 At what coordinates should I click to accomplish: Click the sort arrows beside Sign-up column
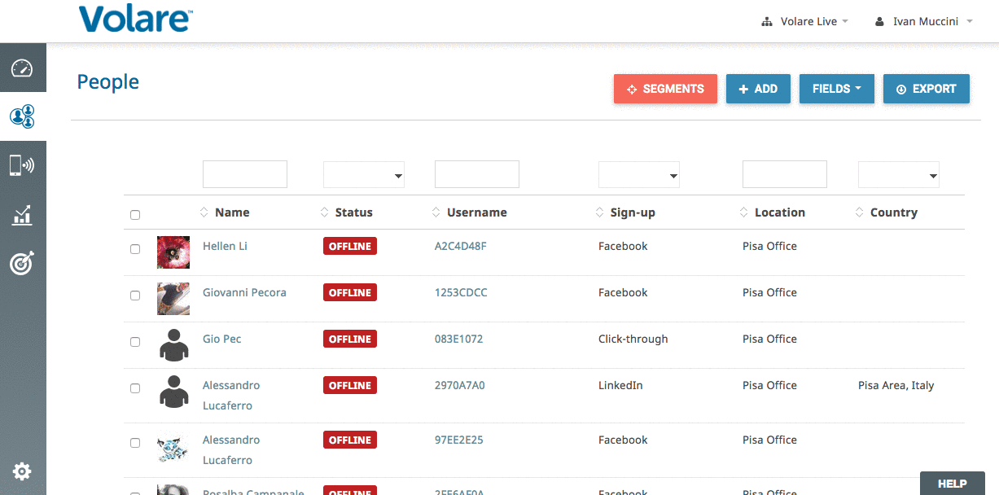[x=600, y=212]
